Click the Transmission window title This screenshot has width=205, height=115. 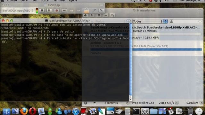[146, 10]
